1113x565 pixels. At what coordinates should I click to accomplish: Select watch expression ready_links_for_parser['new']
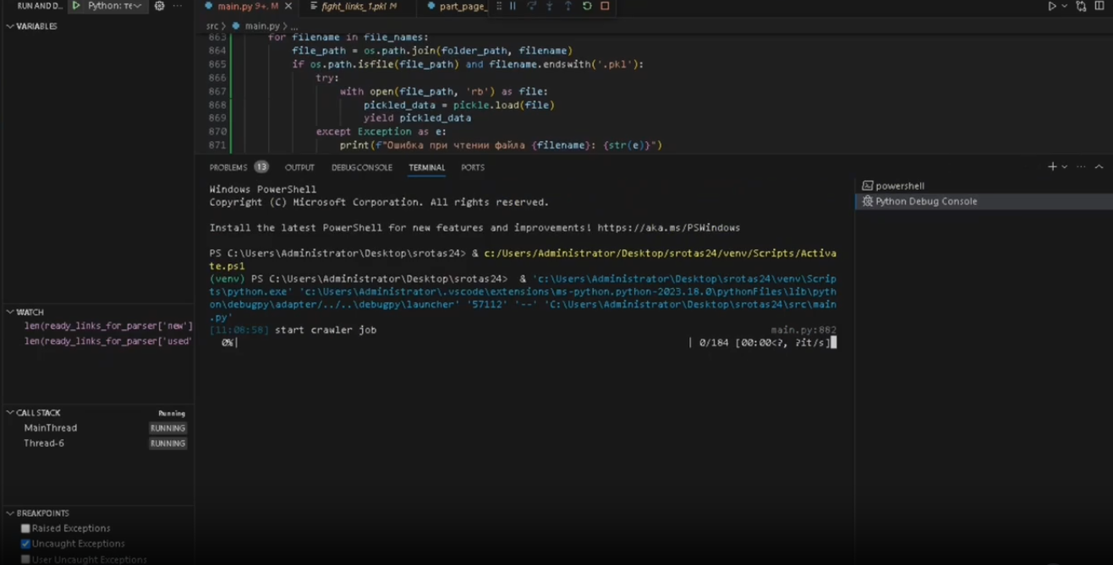click(x=108, y=326)
